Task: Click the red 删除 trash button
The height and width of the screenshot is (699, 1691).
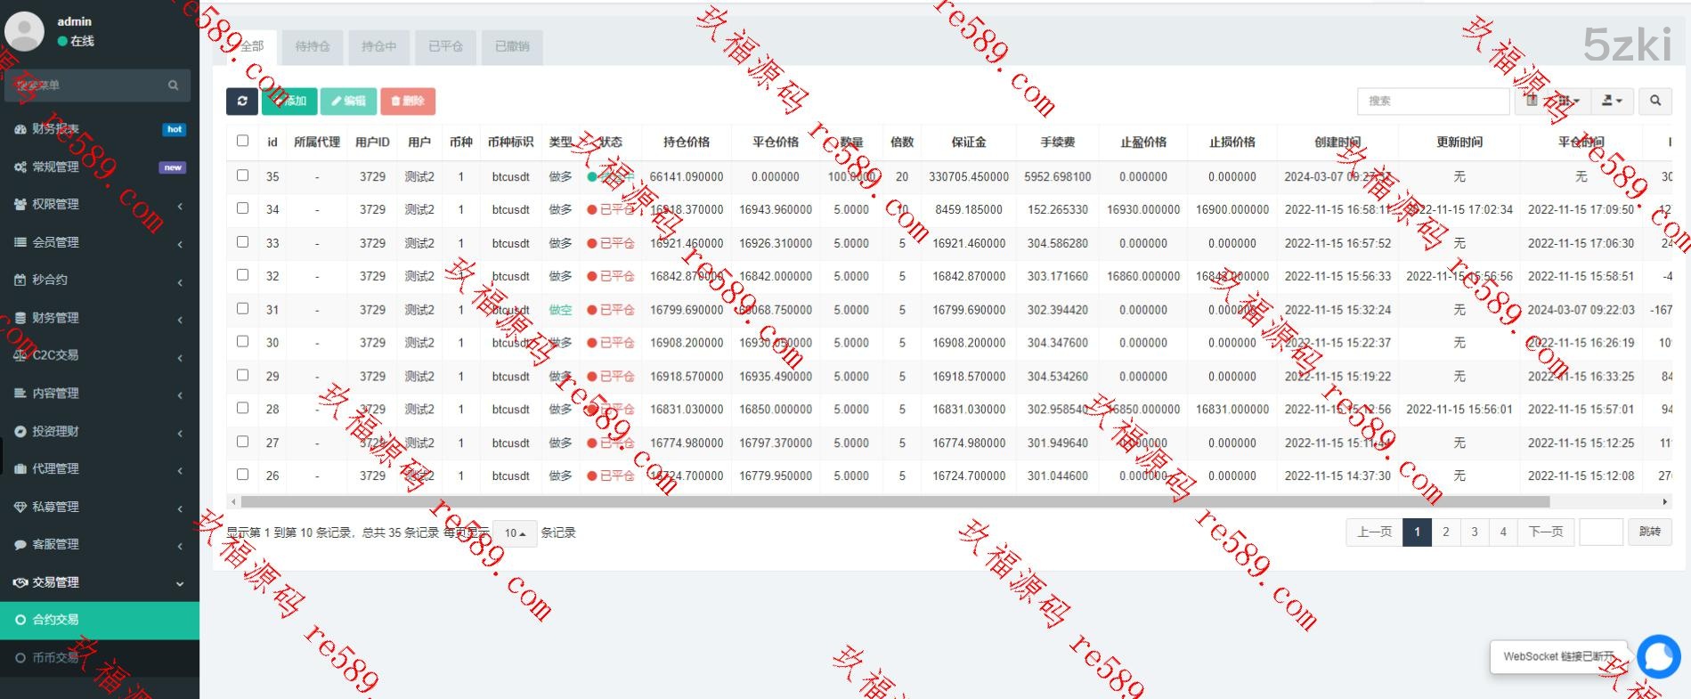Action: [x=408, y=101]
